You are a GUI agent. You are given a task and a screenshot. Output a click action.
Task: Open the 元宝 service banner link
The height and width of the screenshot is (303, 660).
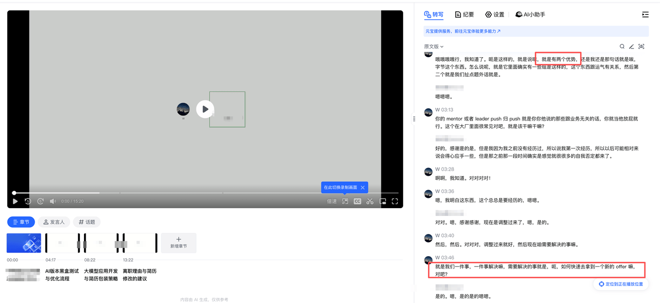click(x=463, y=31)
